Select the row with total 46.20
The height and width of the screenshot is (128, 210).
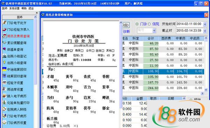163,43
